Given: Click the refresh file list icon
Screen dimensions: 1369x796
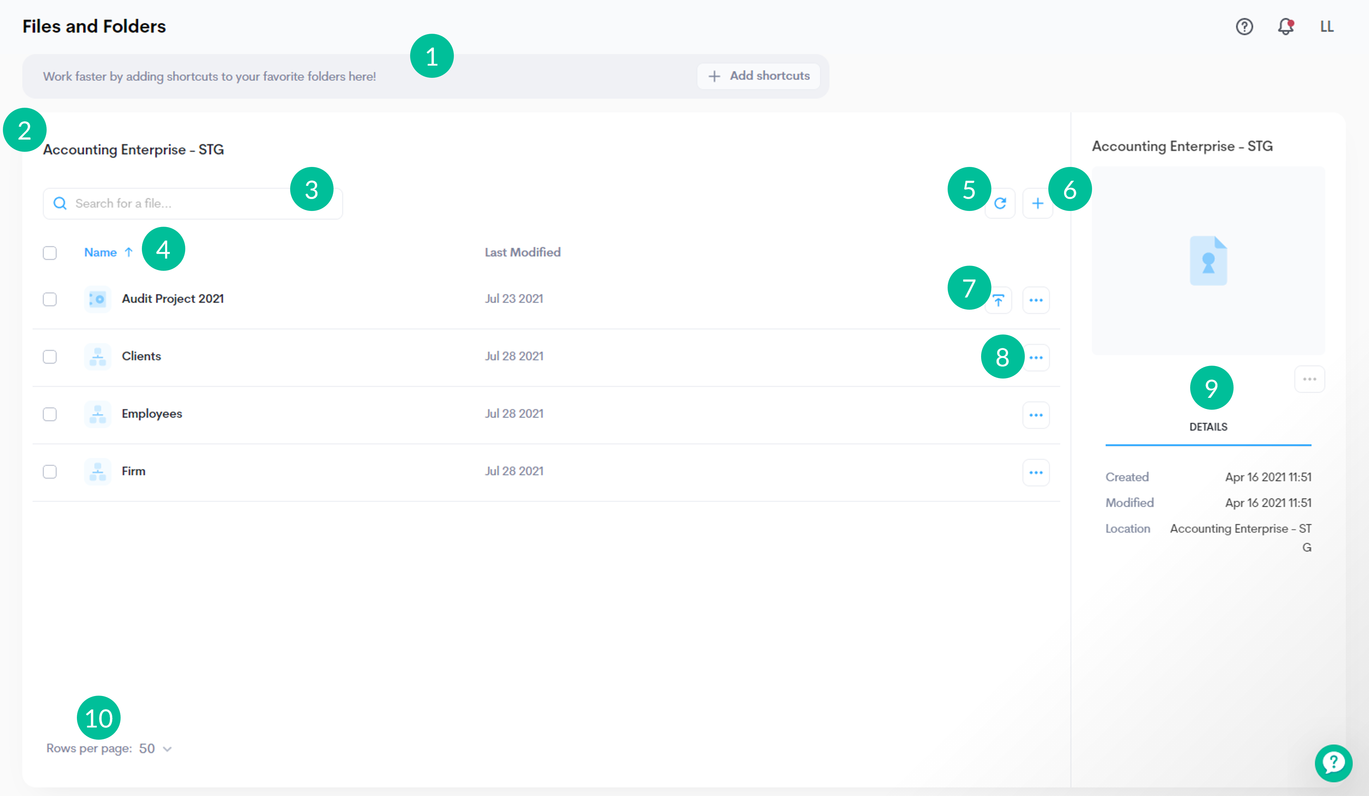Looking at the screenshot, I should click(x=1000, y=204).
